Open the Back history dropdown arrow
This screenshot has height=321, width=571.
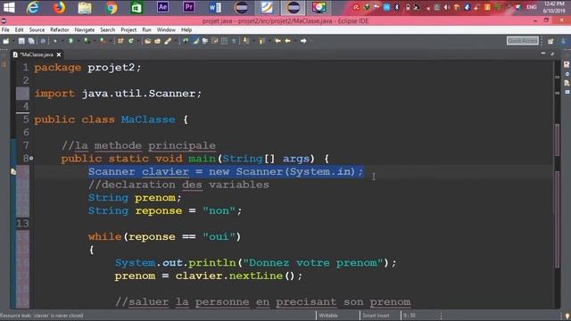[x=295, y=41]
